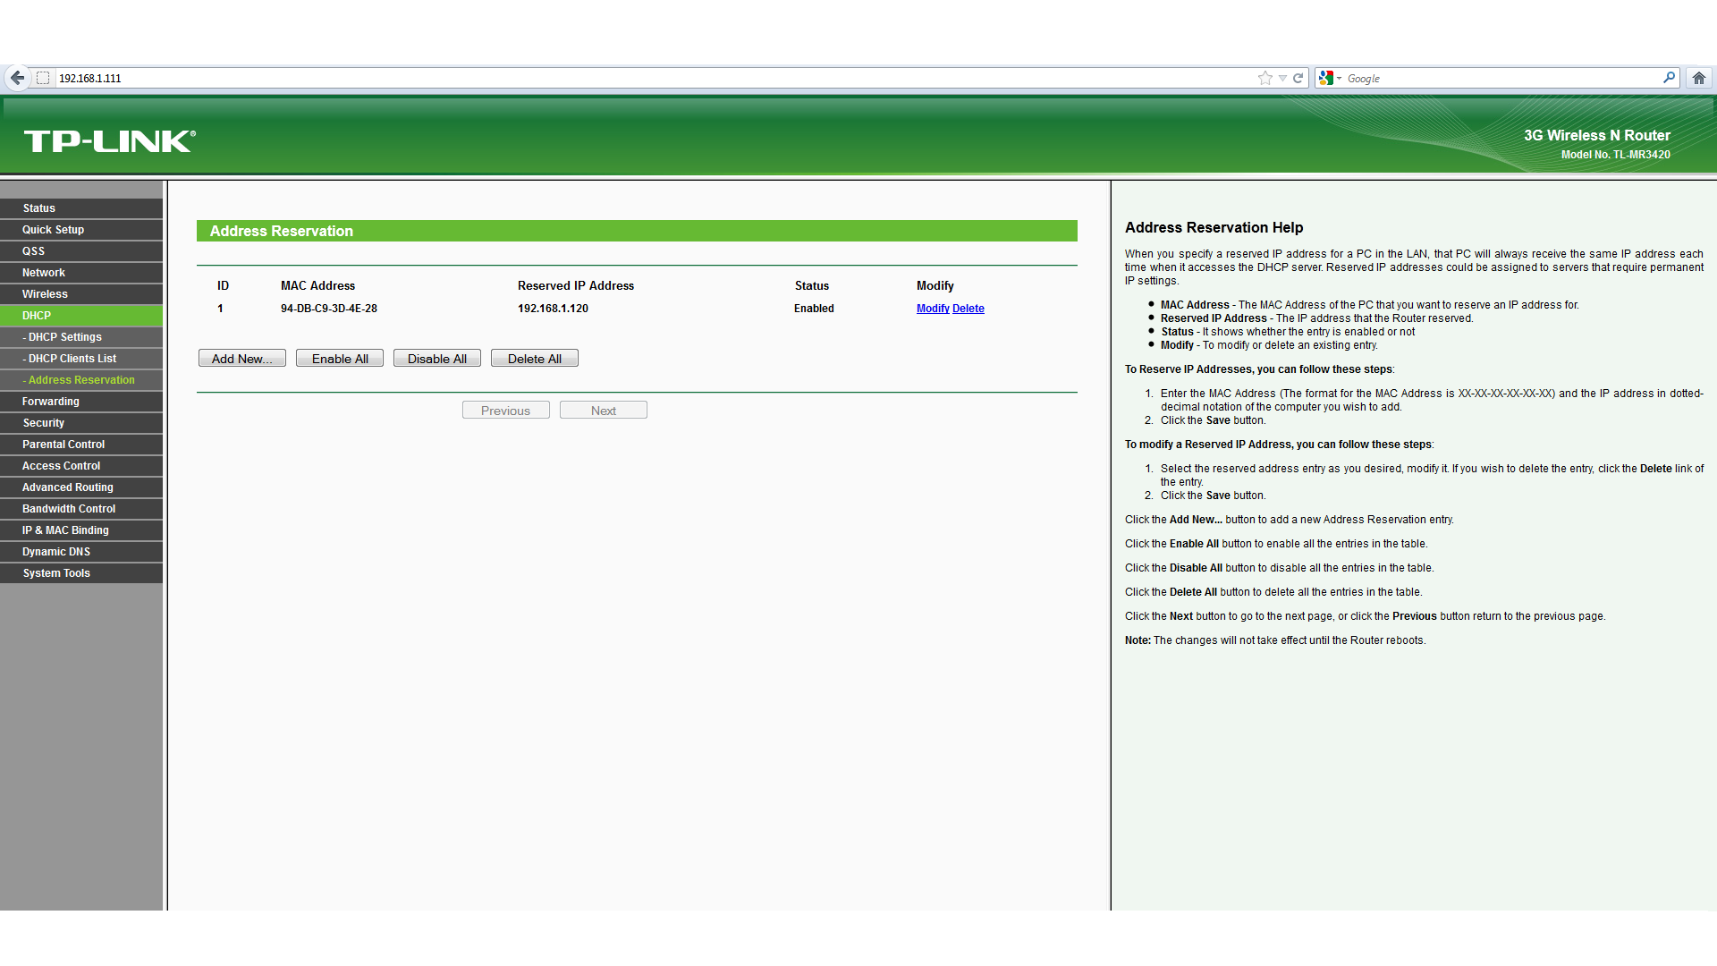Click the Delete link for entry 1
The width and height of the screenshot is (1717, 966).
[x=968, y=309]
